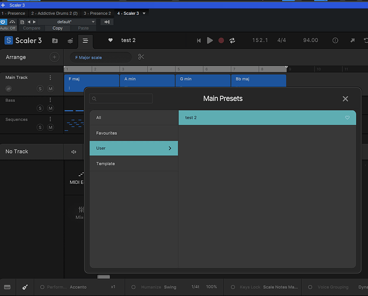Toggle the loop playback icon
Screen dimensions: 368x296
click(x=232, y=40)
